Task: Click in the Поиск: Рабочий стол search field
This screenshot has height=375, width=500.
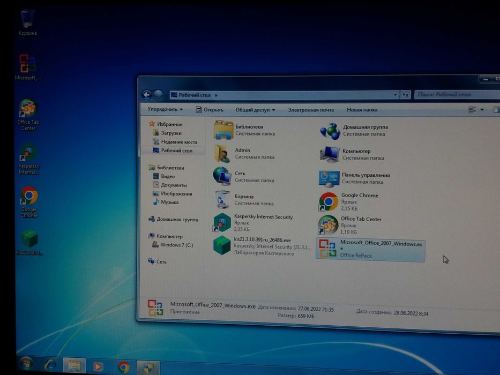Action: click(x=457, y=94)
